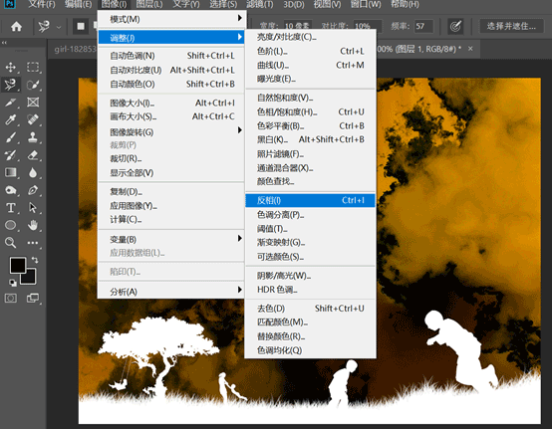This screenshot has height=429, width=552.
Task: Select the Dodge tool
Action: pos(10,190)
